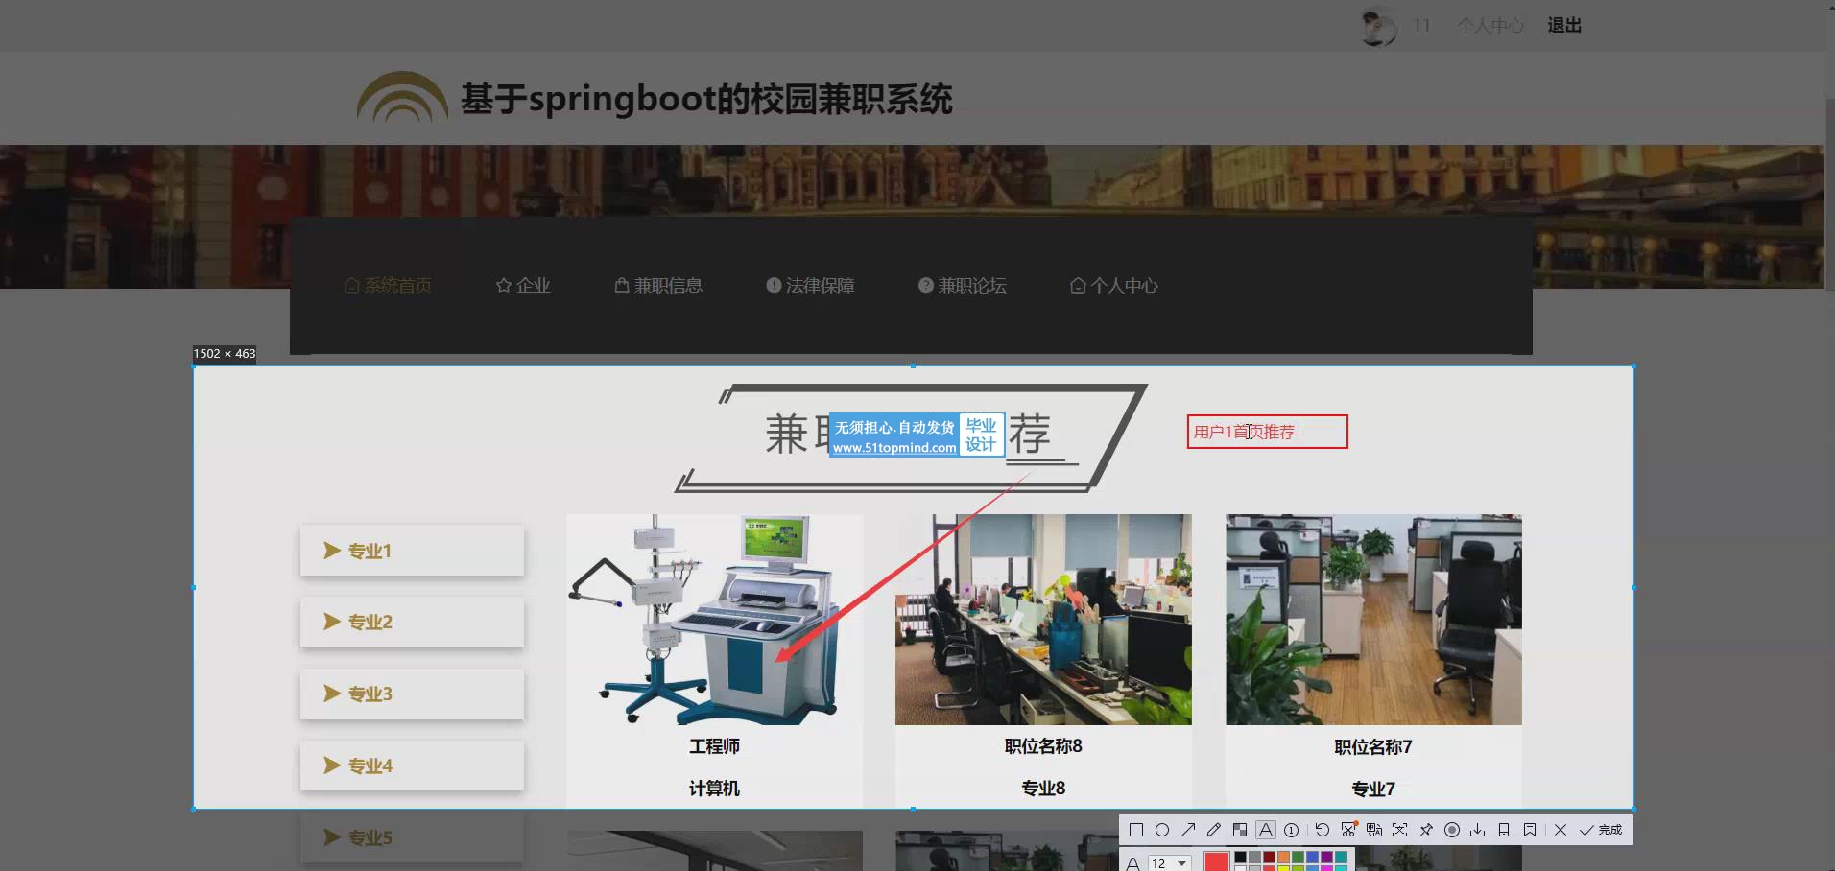Image resolution: width=1835 pixels, height=871 pixels.
Task: Open the 工程师 job image with the medical workstation
Action: pos(714,620)
